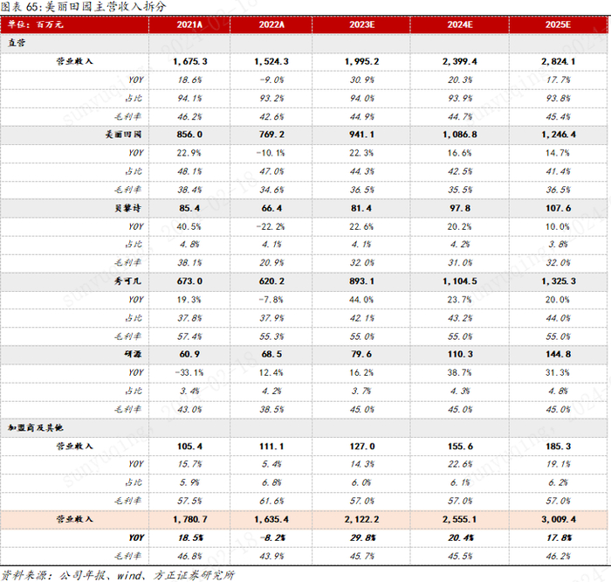Click the franchise revenue 105.4
Image resolution: width=611 pixels, height=582 pixels.
click(x=189, y=447)
